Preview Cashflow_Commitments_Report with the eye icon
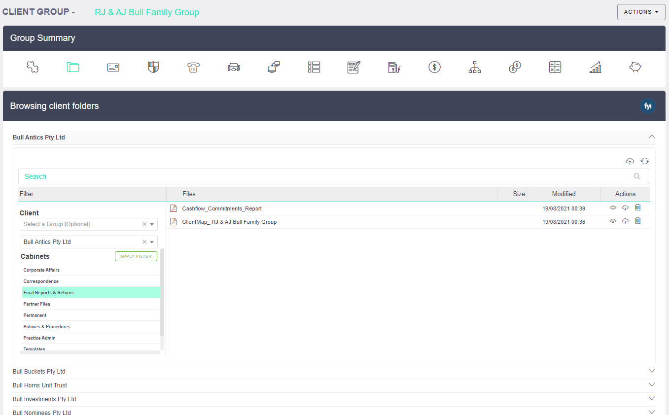 click(x=613, y=208)
